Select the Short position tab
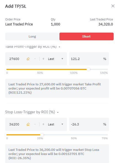Viewport: 115px width, 163px height. (87, 36)
